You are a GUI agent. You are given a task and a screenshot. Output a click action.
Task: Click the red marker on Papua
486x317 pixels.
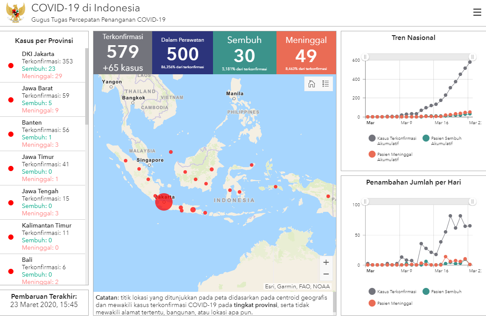pyautogui.click(x=328, y=196)
